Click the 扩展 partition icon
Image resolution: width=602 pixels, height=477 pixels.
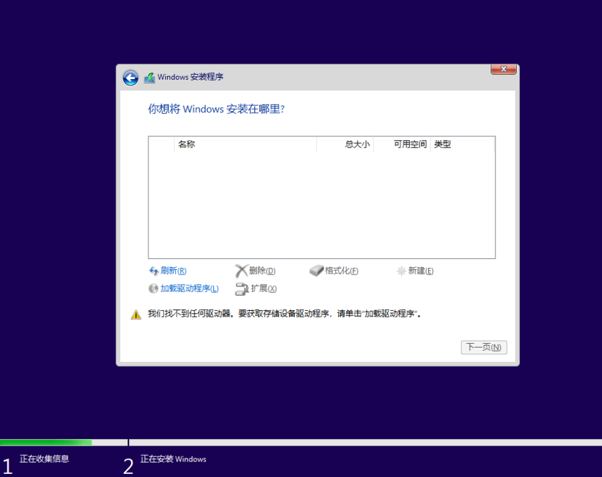pos(242,288)
